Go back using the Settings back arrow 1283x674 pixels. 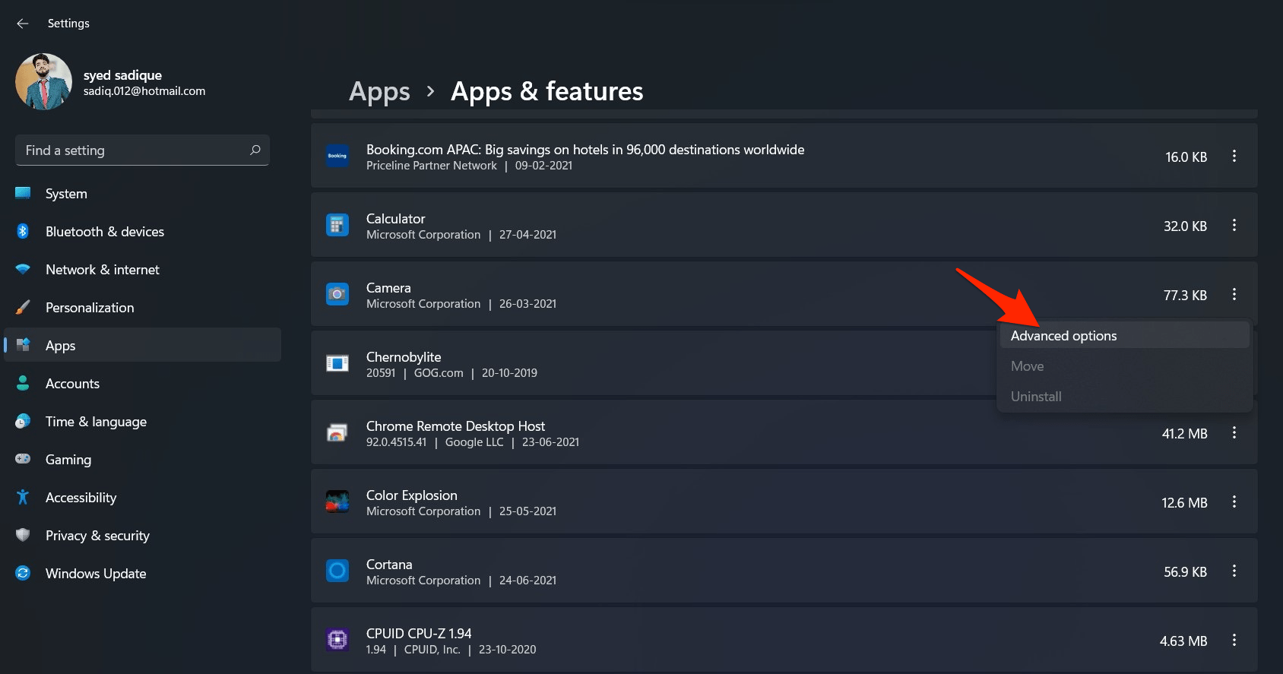tap(23, 24)
